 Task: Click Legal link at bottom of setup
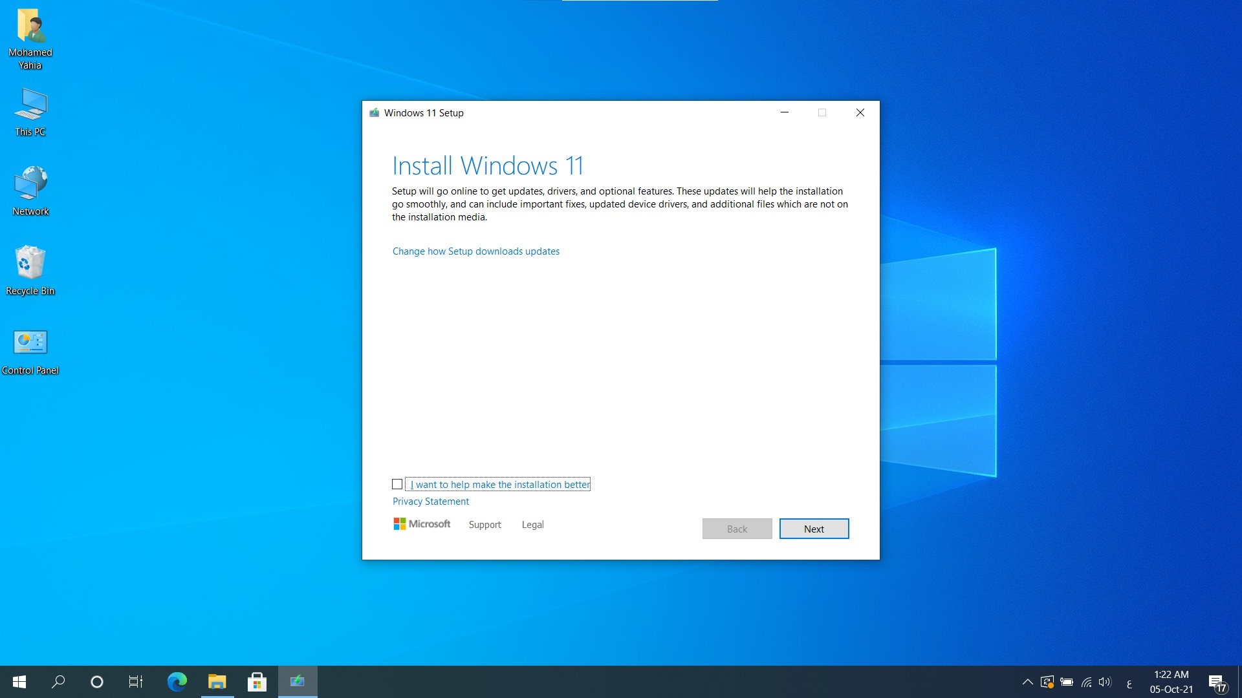pyautogui.click(x=532, y=524)
